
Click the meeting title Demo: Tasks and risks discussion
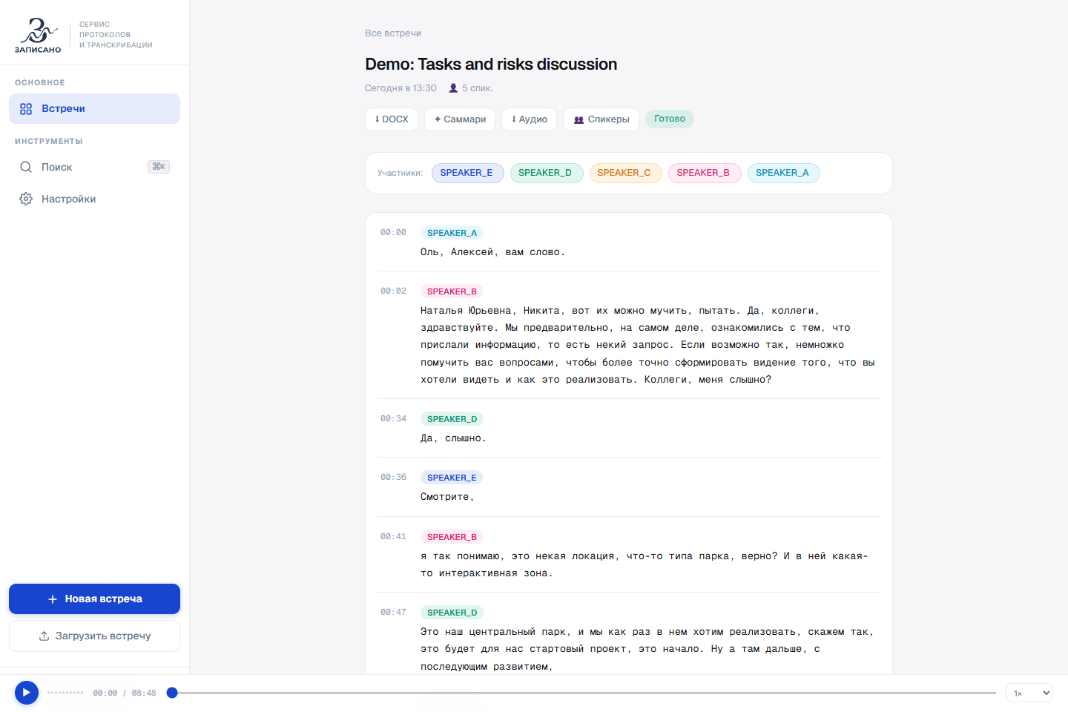(491, 65)
